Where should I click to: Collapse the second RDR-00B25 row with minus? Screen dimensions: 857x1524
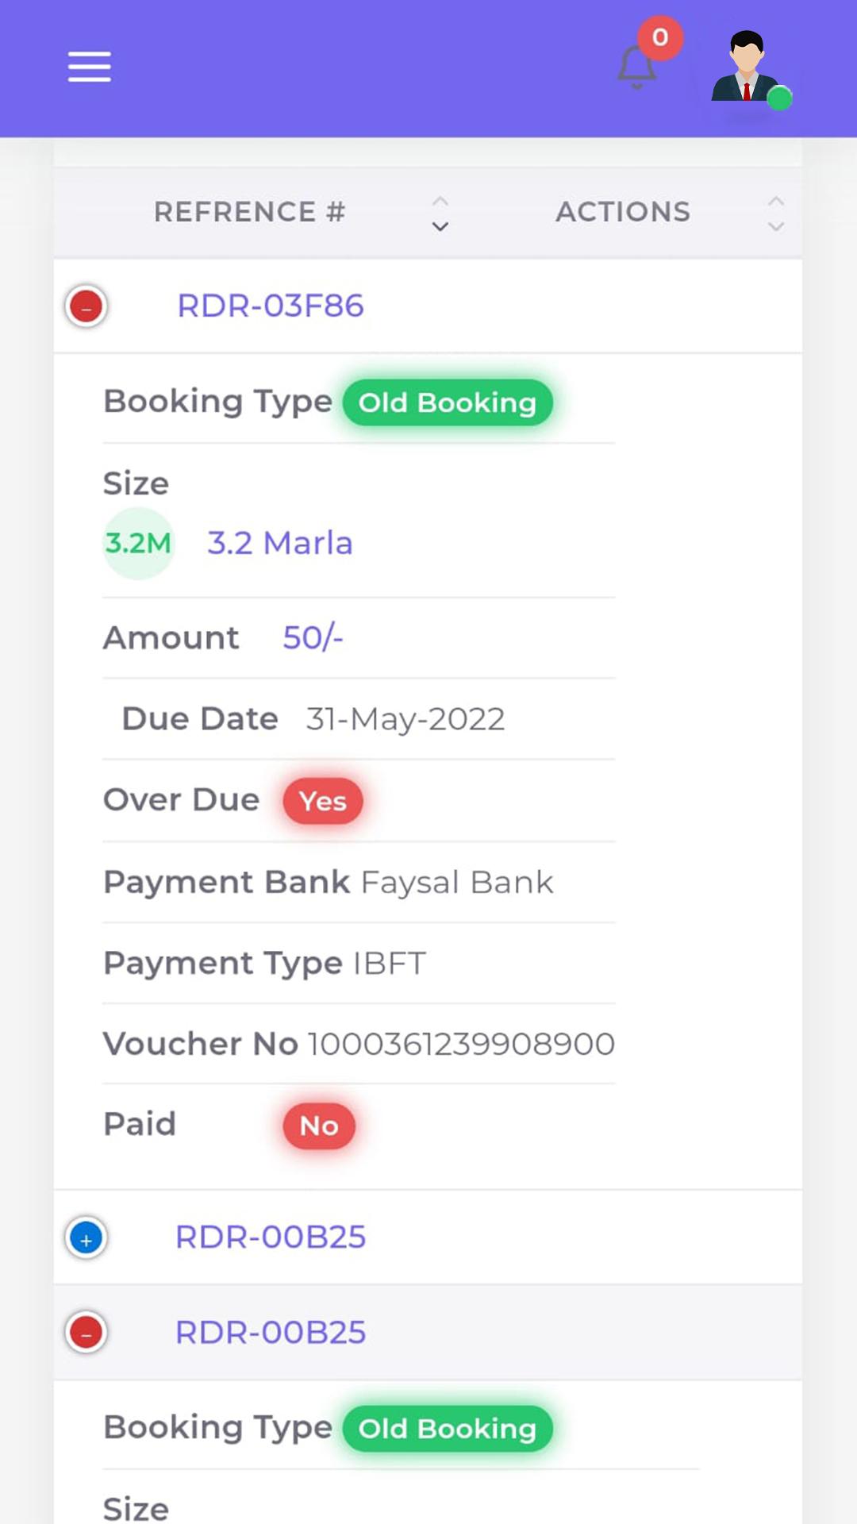(86, 1333)
